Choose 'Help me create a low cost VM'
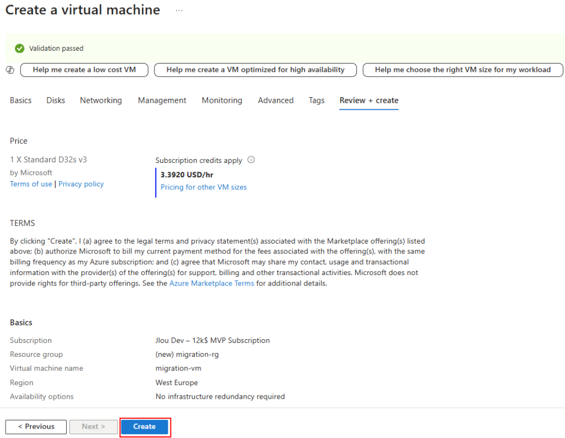Viewport: 565px width, 438px height. coord(85,70)
